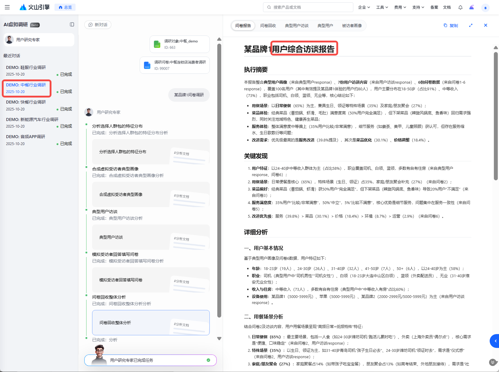Close the report panel
499x372 pixels.
click(485, 25)
